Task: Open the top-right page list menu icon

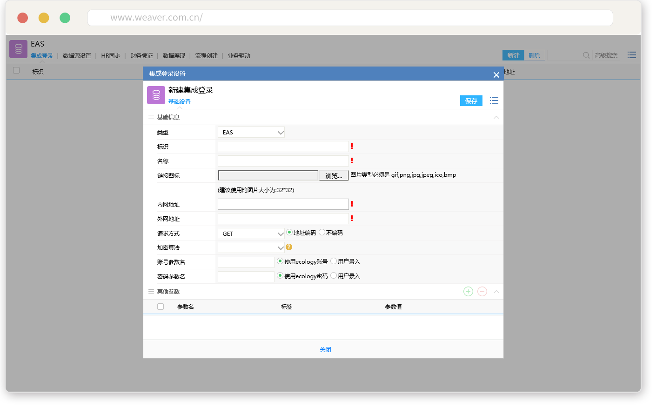Action: [631, 55]
